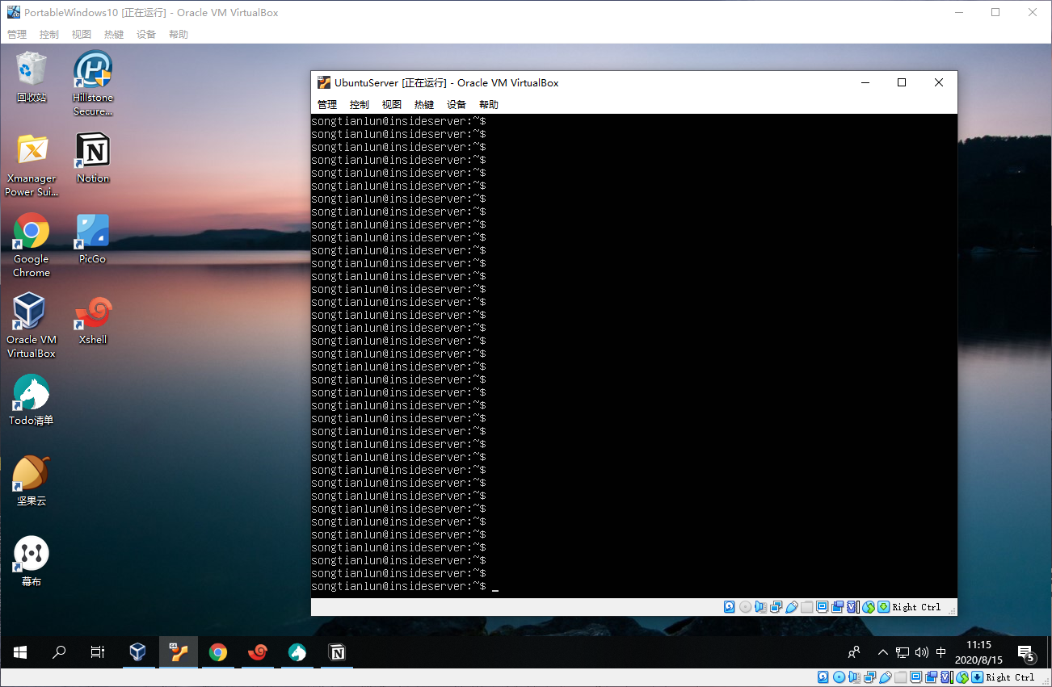The height and width of the screenshot is (687, 1052).
Task: Click UbuntuServer window title bar app icon
Action: [x=324, y=82]
